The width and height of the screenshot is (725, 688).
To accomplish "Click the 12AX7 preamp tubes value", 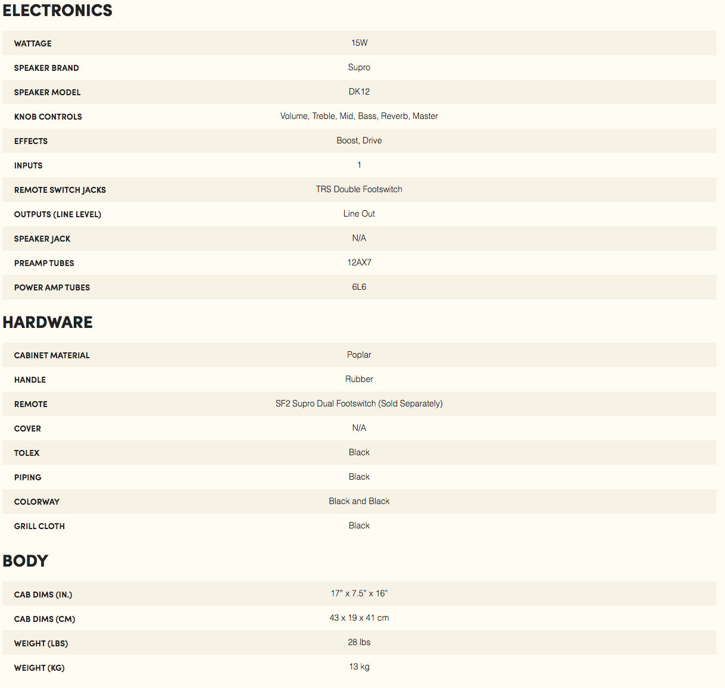I will coord(359,262).
